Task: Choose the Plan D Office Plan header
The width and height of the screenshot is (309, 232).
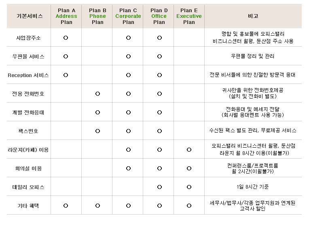Action: 159,16
